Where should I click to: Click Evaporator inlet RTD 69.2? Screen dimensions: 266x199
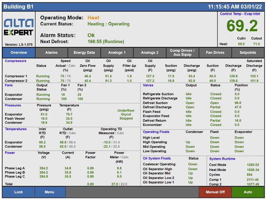42,142
